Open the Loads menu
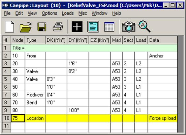Viewport: 186px width, 135px height. click(x=68, y=13)
